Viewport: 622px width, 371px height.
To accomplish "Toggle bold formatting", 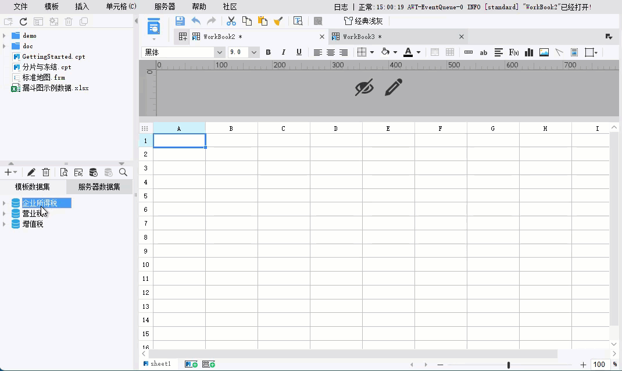I will (268, 52).
